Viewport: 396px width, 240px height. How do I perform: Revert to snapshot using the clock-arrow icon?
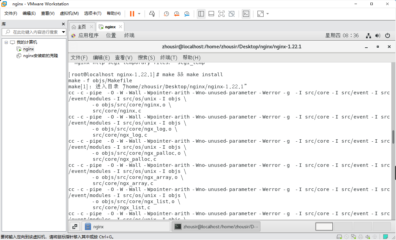point(177,14)
